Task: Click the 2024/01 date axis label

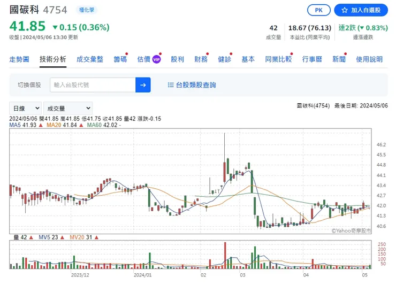Action: [x=143, y=275]
